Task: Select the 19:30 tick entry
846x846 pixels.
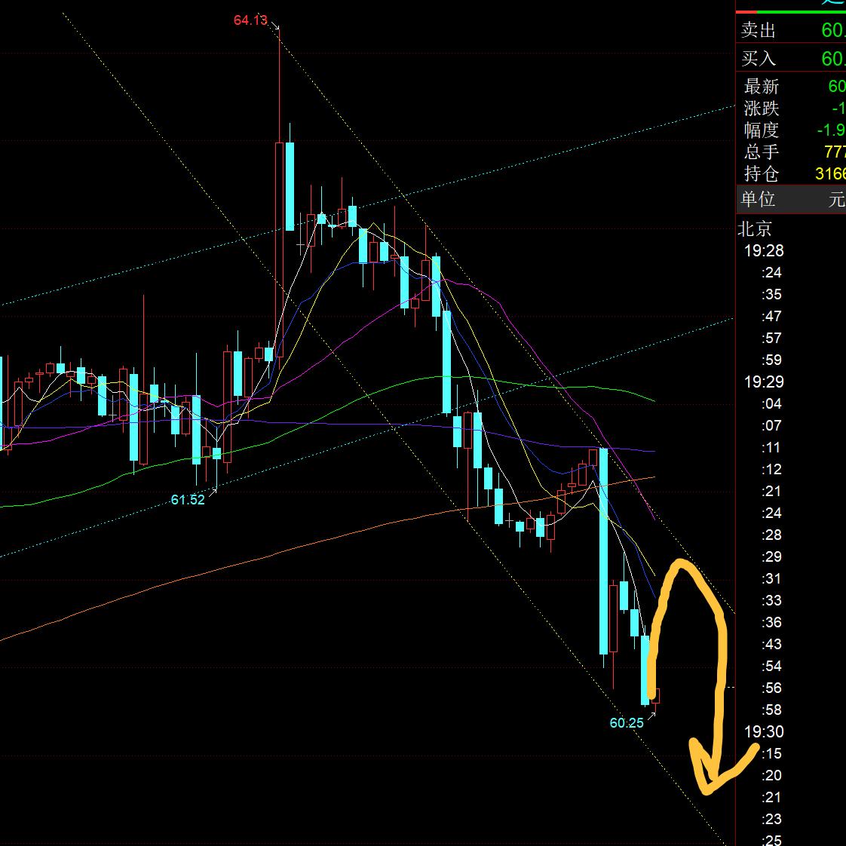Action: point(764,731)
